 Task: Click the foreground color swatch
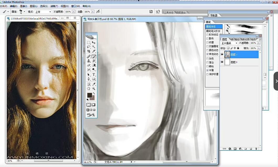tap(89, 95)
